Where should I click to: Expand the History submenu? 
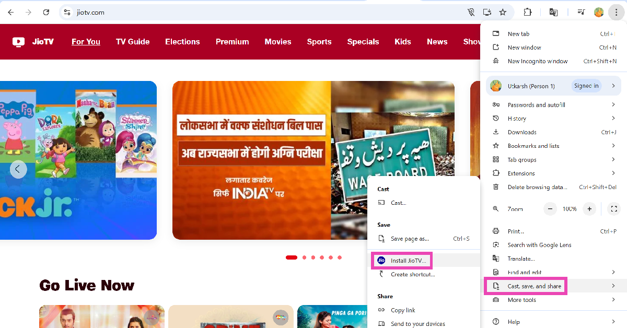pos(613,119)
